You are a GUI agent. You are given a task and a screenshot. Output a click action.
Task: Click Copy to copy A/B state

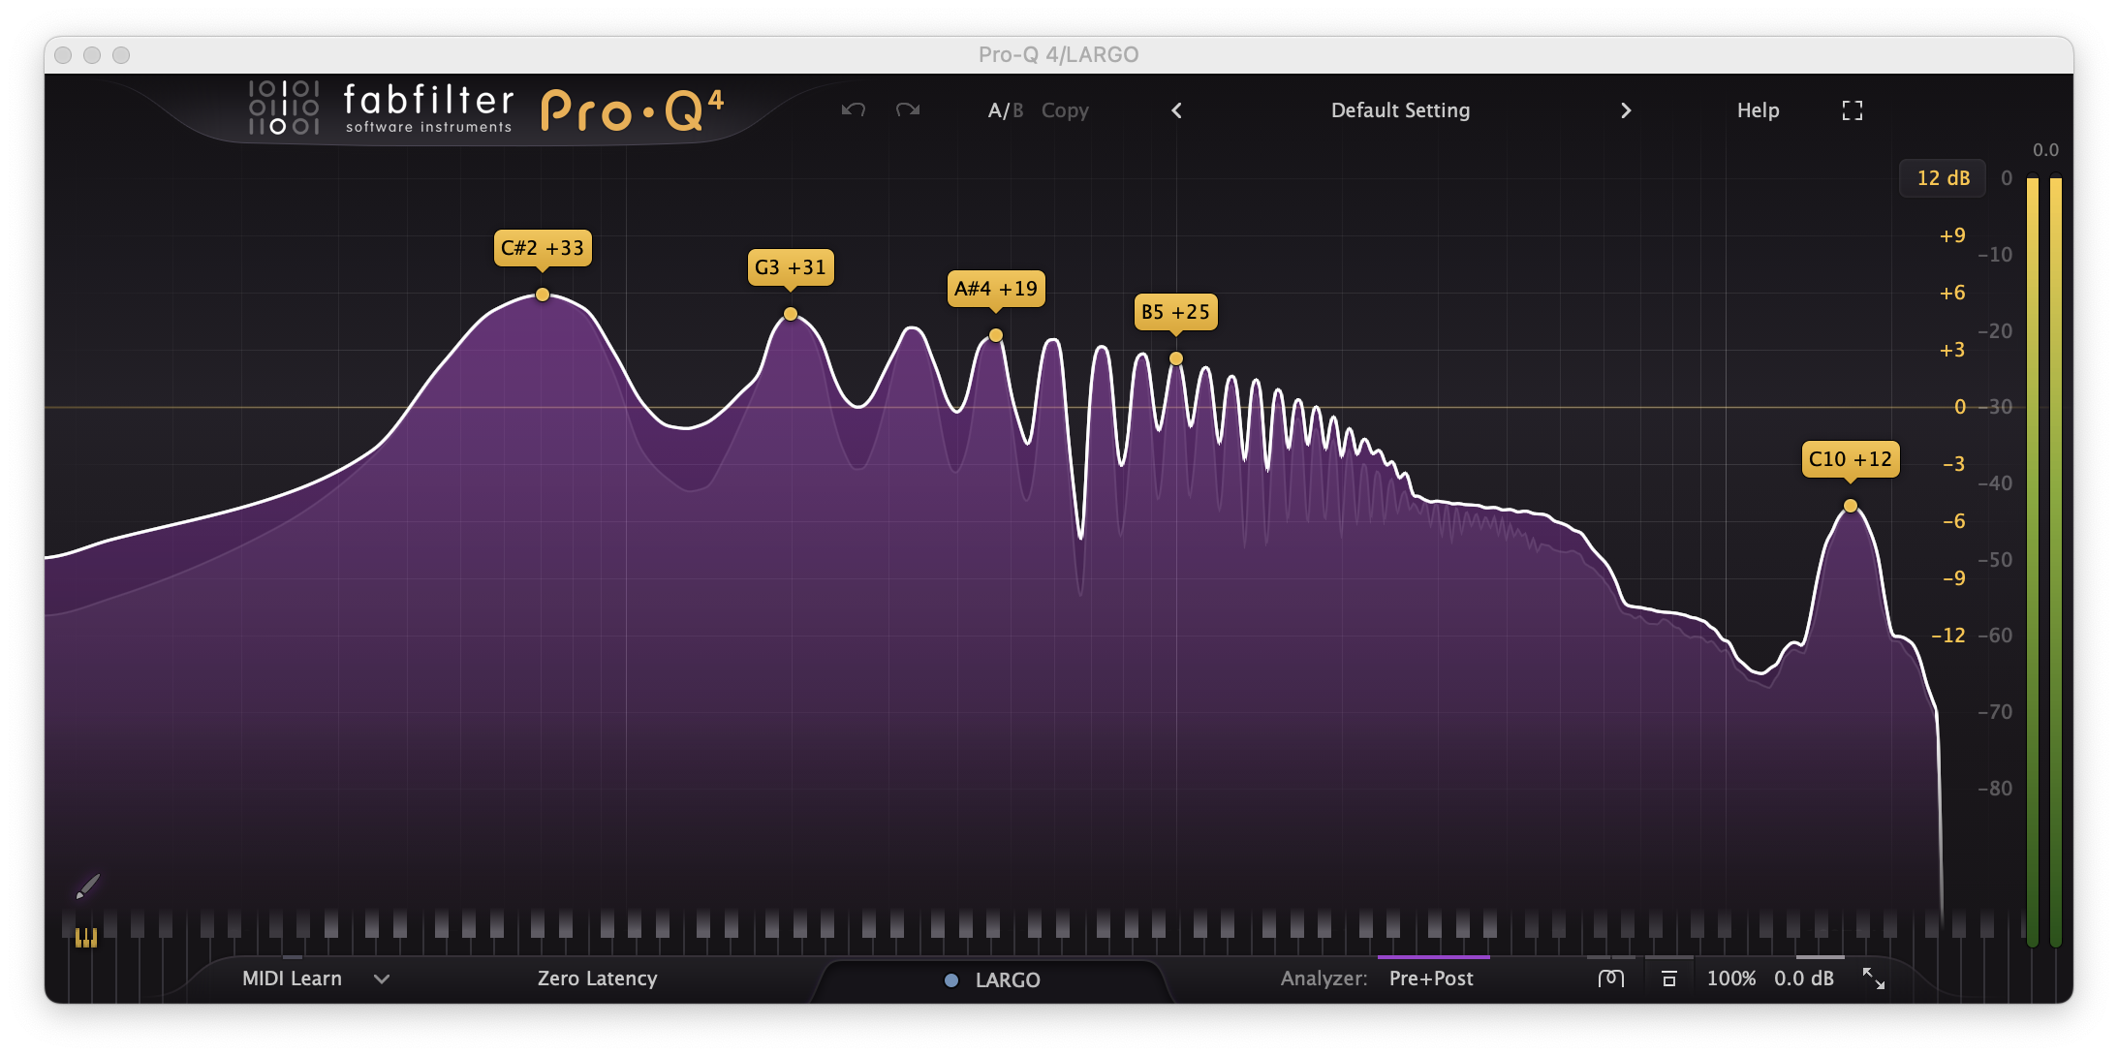pyautogui.click(x=1065, y=110)
